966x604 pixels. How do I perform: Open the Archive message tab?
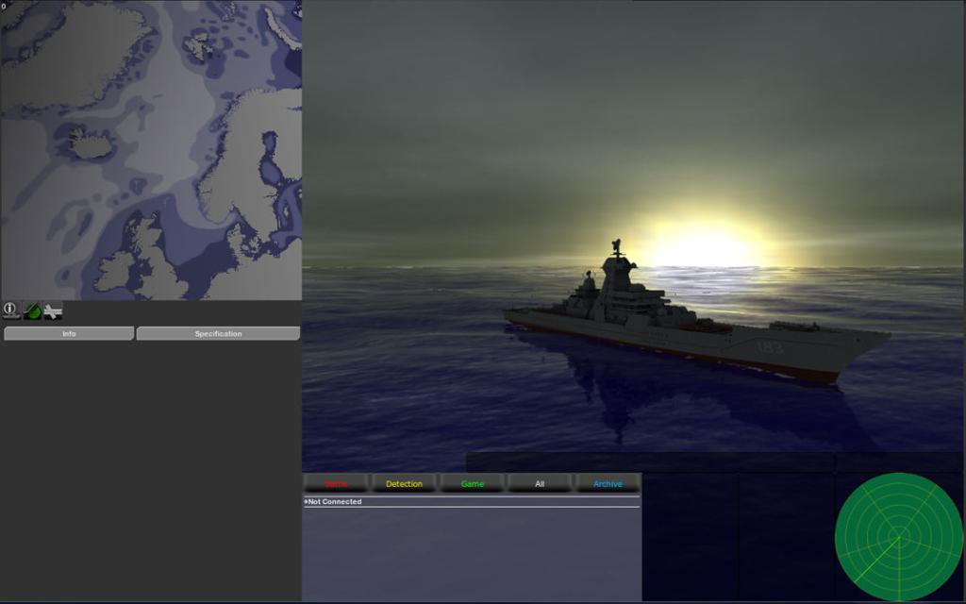607,483
